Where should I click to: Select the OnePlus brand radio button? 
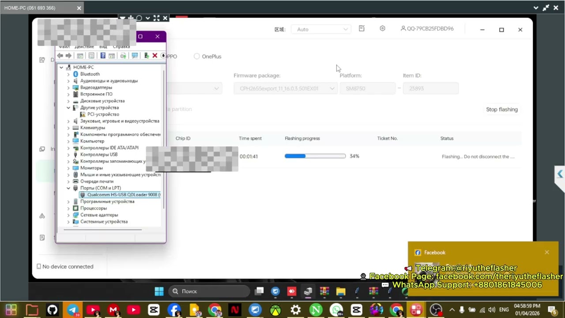point(197,56)
